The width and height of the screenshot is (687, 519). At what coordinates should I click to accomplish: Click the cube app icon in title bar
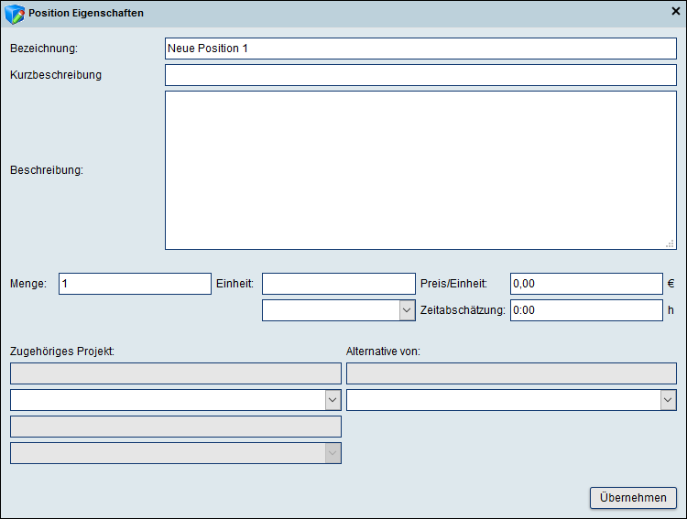point(16,14)
